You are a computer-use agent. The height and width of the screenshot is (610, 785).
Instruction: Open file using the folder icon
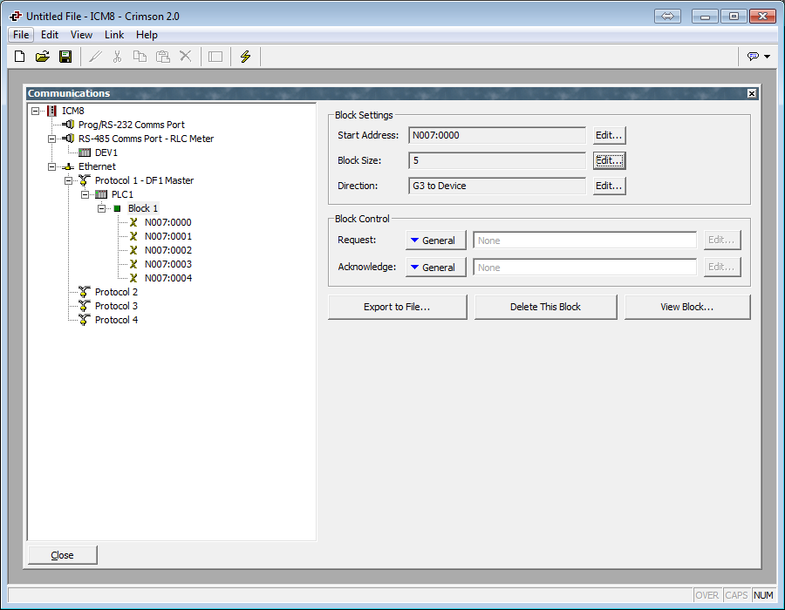pyautogui.click(x=43, y=57)
